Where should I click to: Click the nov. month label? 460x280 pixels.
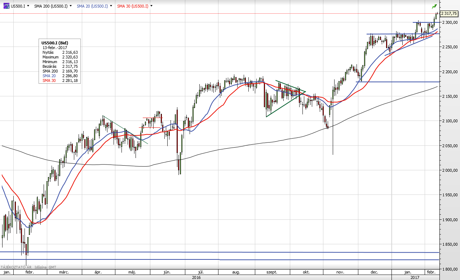340,272
